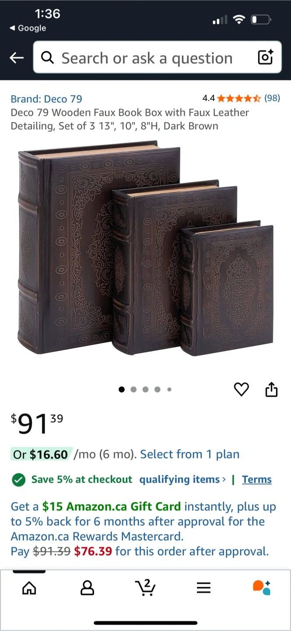The height and width of the screenshot is (631, 291).
Task: Return to Google app via status bar
Action: click(x=28, y=28)
